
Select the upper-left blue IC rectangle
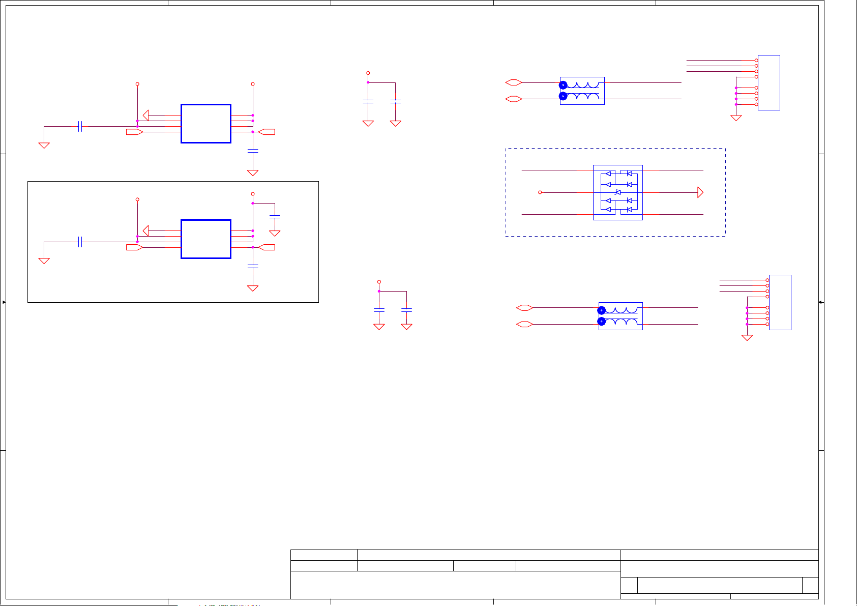(x=206, y=124)
